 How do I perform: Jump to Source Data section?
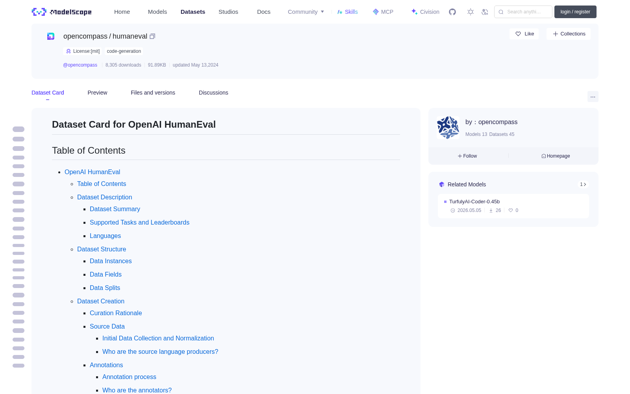coord(107,326)
